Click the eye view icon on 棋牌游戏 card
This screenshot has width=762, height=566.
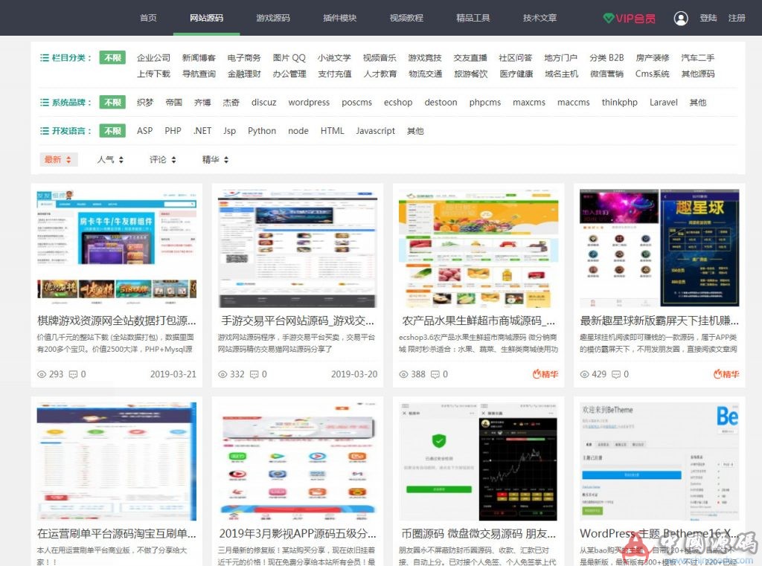pyautogui.click(x=42, y=375)
